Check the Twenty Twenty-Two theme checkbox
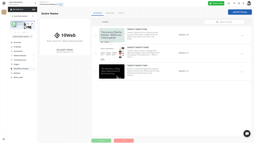The image size is (254, 143). (95, 71)
